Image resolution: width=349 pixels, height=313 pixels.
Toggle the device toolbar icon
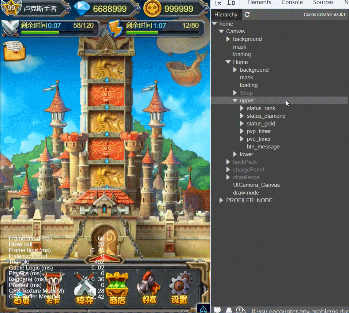coord(231,3)
